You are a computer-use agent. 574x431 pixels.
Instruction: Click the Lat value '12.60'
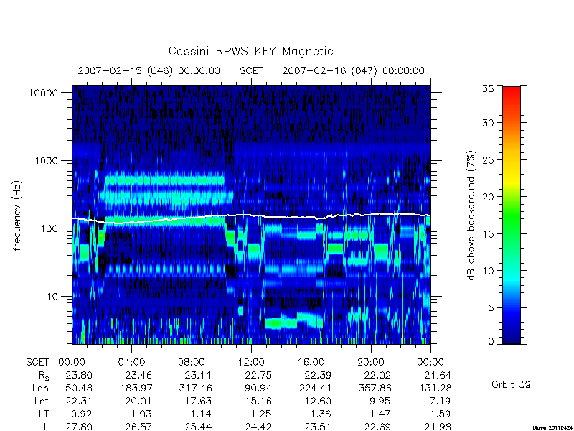tap(318, 401)
